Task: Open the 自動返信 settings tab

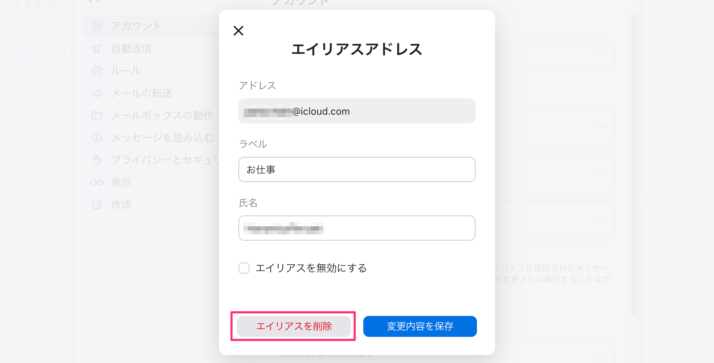Action: click(x=131, y=49)
